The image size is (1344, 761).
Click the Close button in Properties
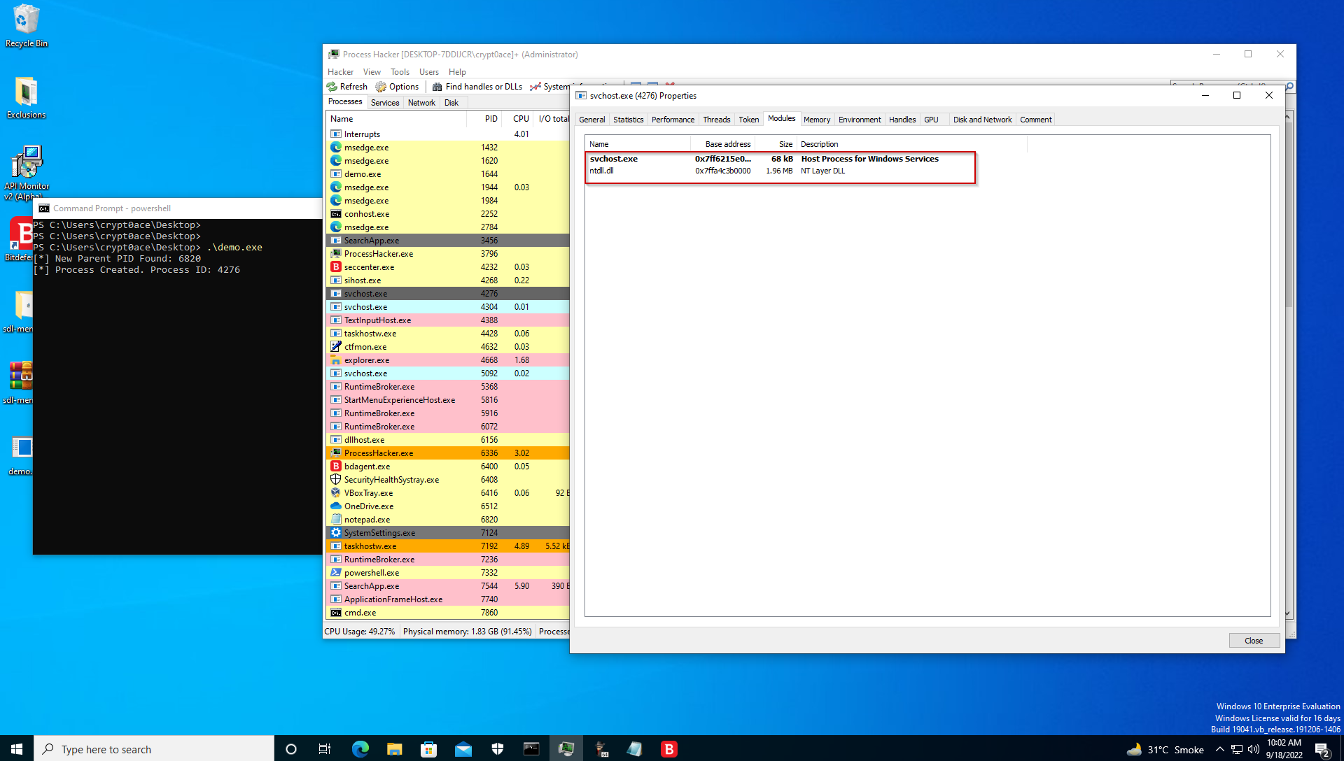tap(1253, 641)
